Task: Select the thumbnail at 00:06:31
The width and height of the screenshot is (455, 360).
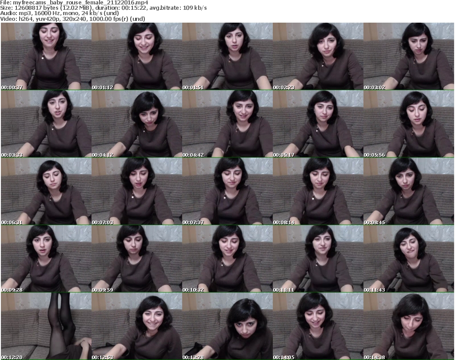Action: click(46, 191)
